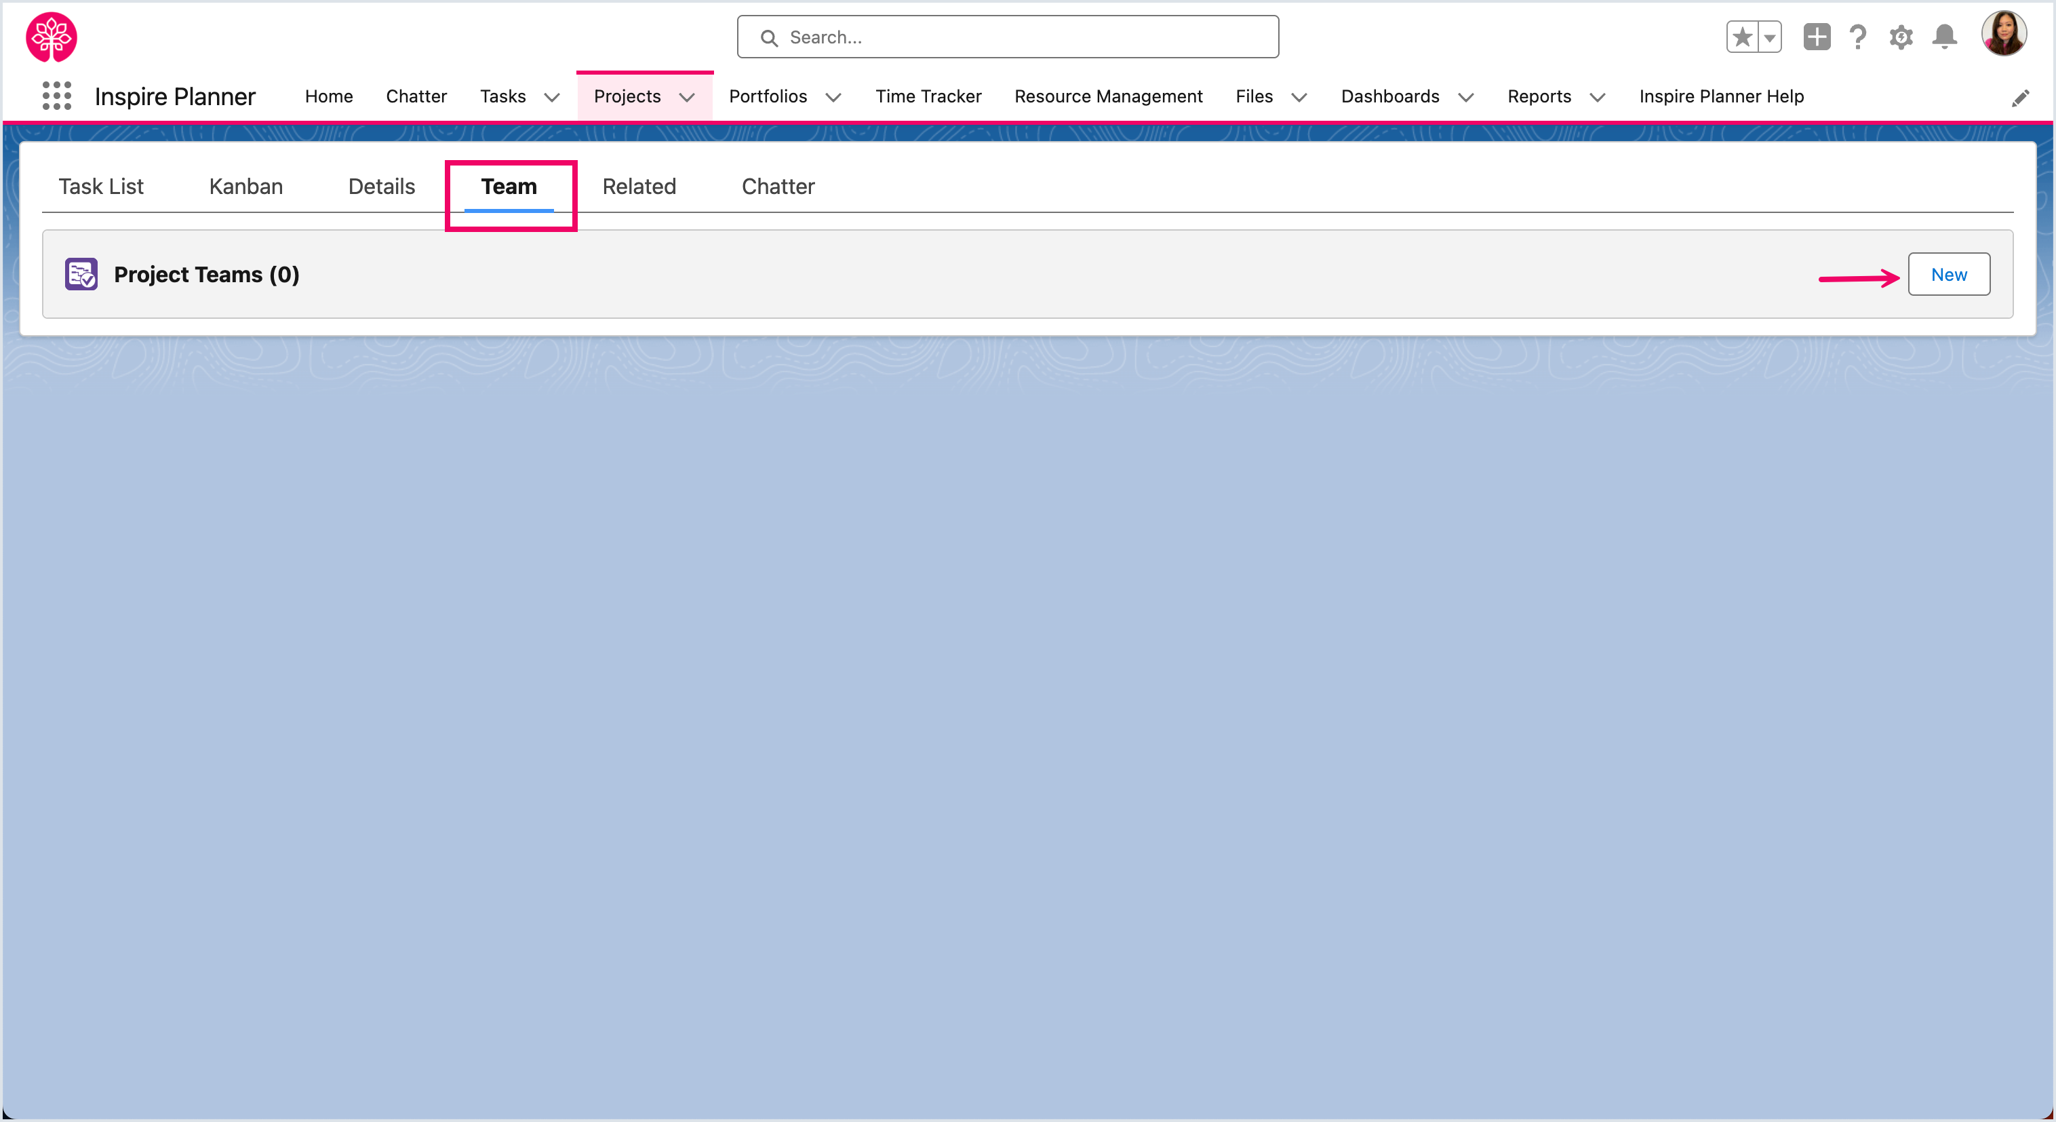This screenshot has width=2056, height=1122.
Task: Switch to the Details tab
Action: [382, 186]
